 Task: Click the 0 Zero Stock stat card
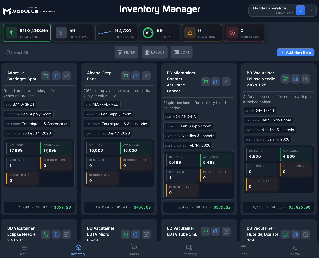pos(244,33)
